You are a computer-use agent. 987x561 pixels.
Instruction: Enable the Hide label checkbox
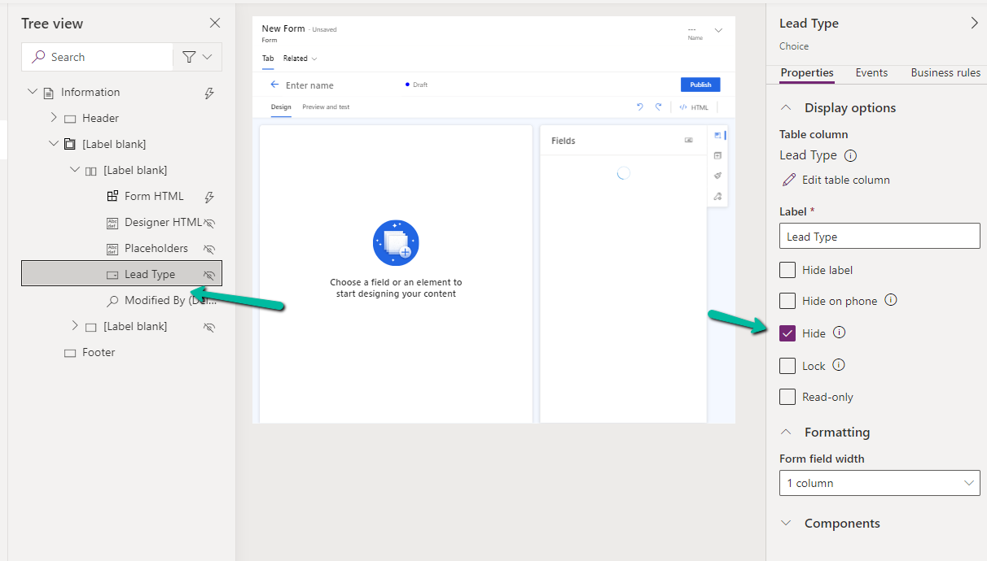coord(787,270)
